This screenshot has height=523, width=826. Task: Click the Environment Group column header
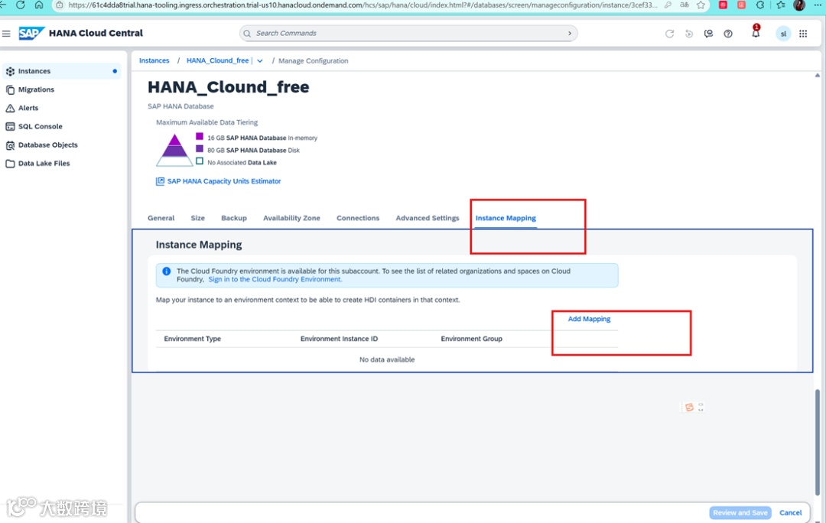click(471, 339)
